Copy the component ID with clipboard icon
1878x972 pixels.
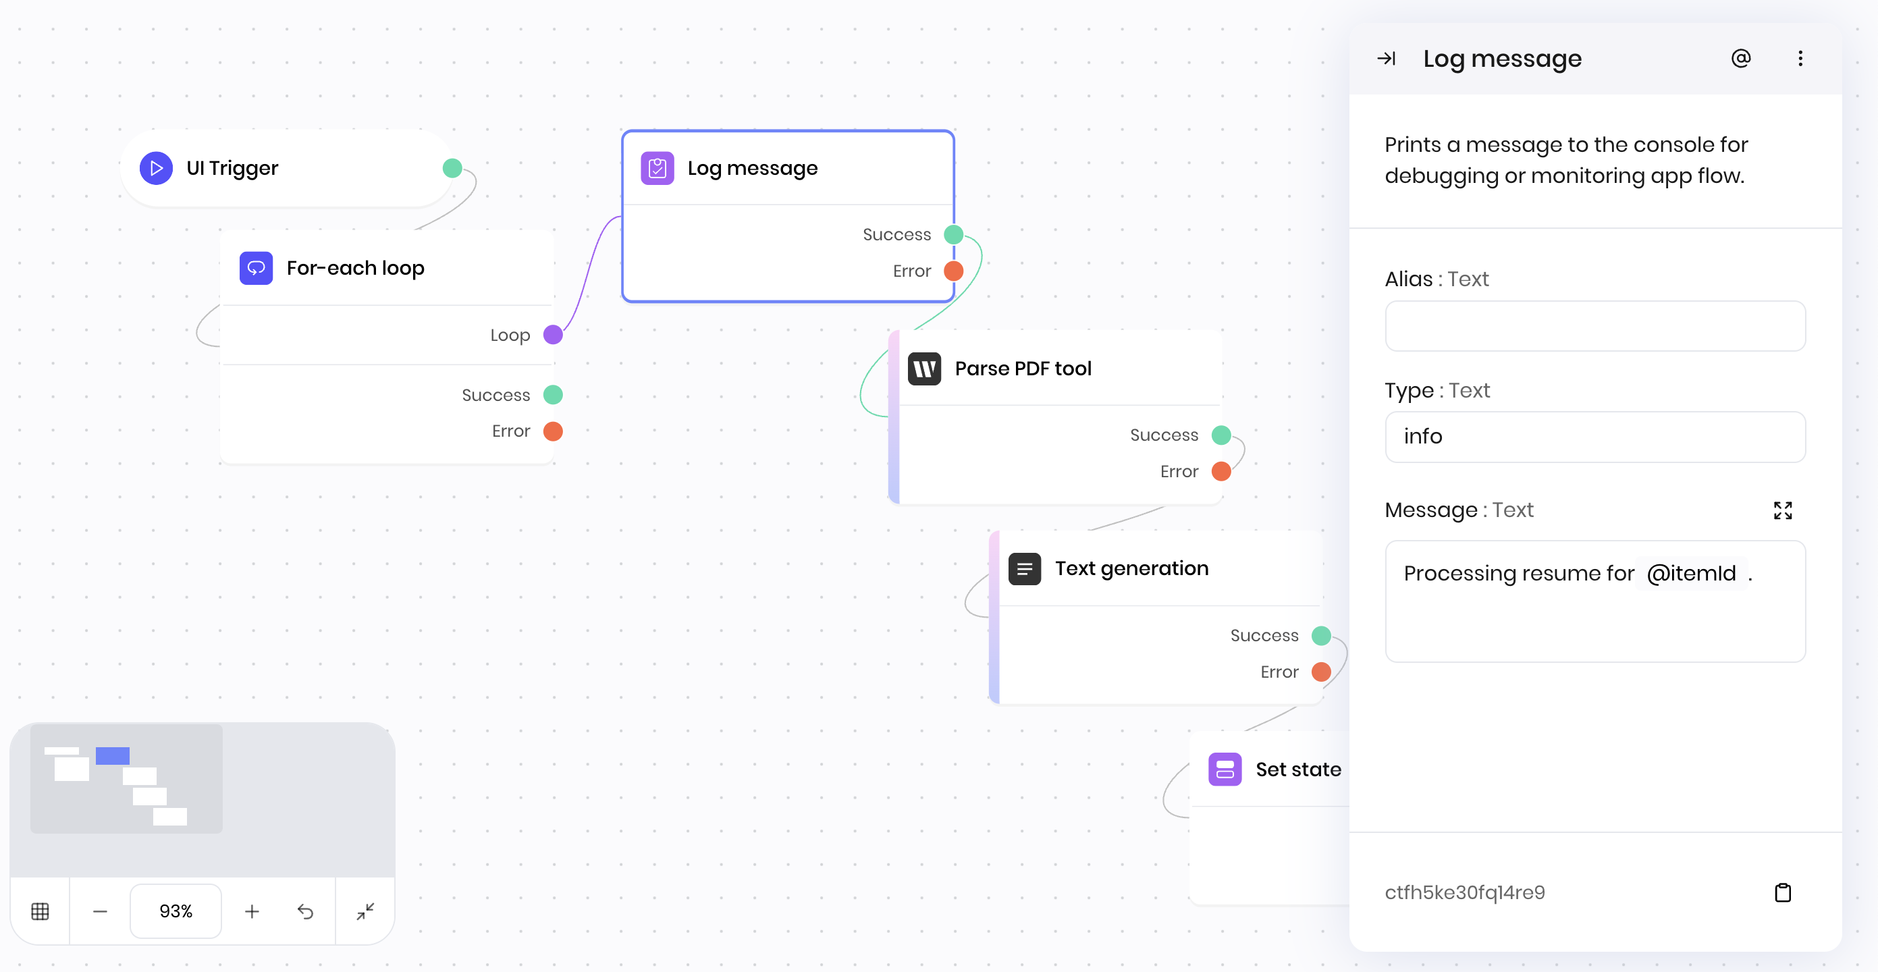tap(1783, 892)
